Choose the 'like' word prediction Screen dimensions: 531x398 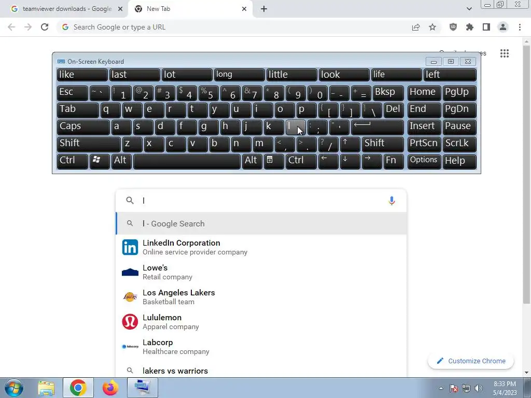pyautogui.click(x=82, y=75)
